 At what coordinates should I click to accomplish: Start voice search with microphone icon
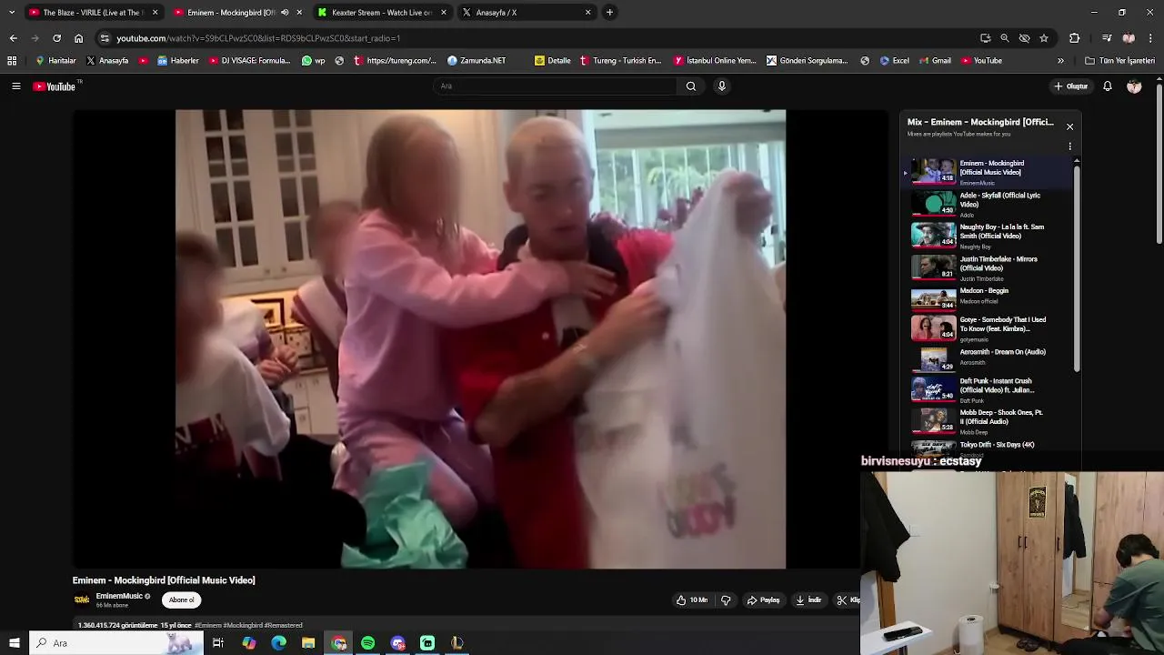click(722, 86)
